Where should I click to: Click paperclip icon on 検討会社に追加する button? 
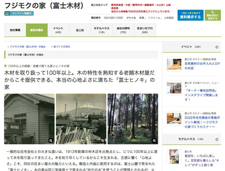[x=212, y=13]
